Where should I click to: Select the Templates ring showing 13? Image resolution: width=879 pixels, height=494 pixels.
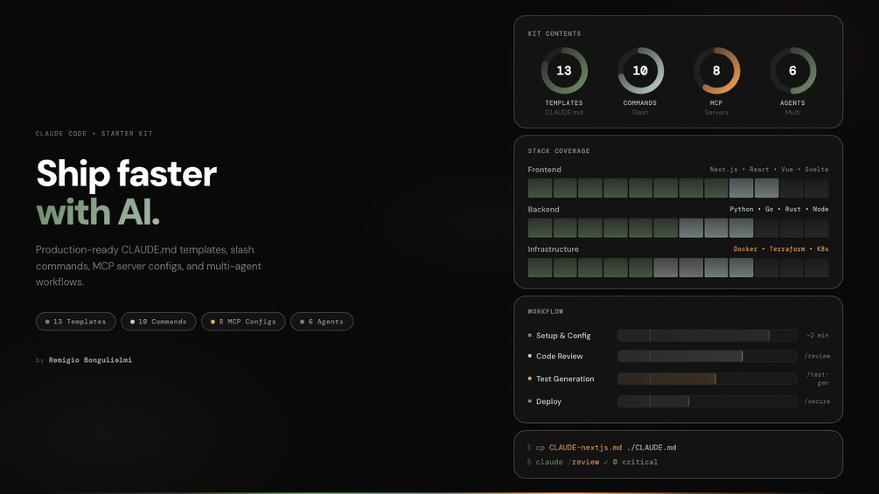tap(564, 71)
